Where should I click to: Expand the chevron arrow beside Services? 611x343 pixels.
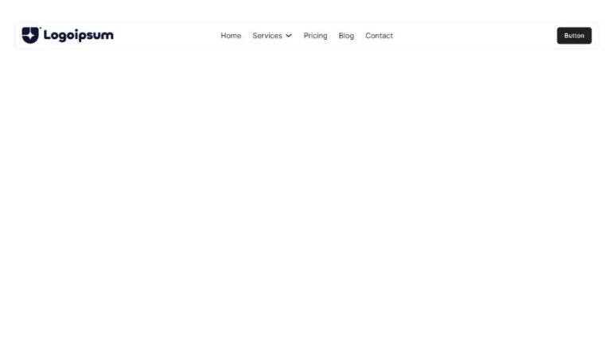289,36
